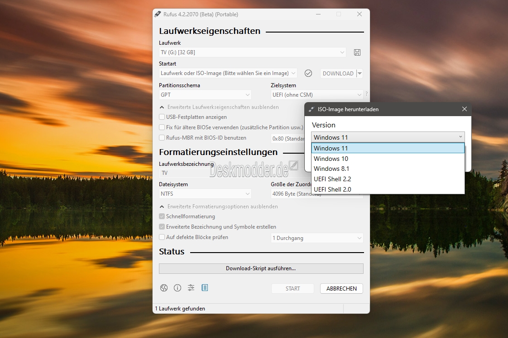The image size is (508, 338).
Task: Open the 0x80 BIOS-ID dropdown
Action: click(288, 138)
